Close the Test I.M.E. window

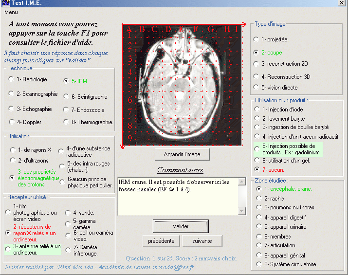pyautogui.click(x=342, y=3)
